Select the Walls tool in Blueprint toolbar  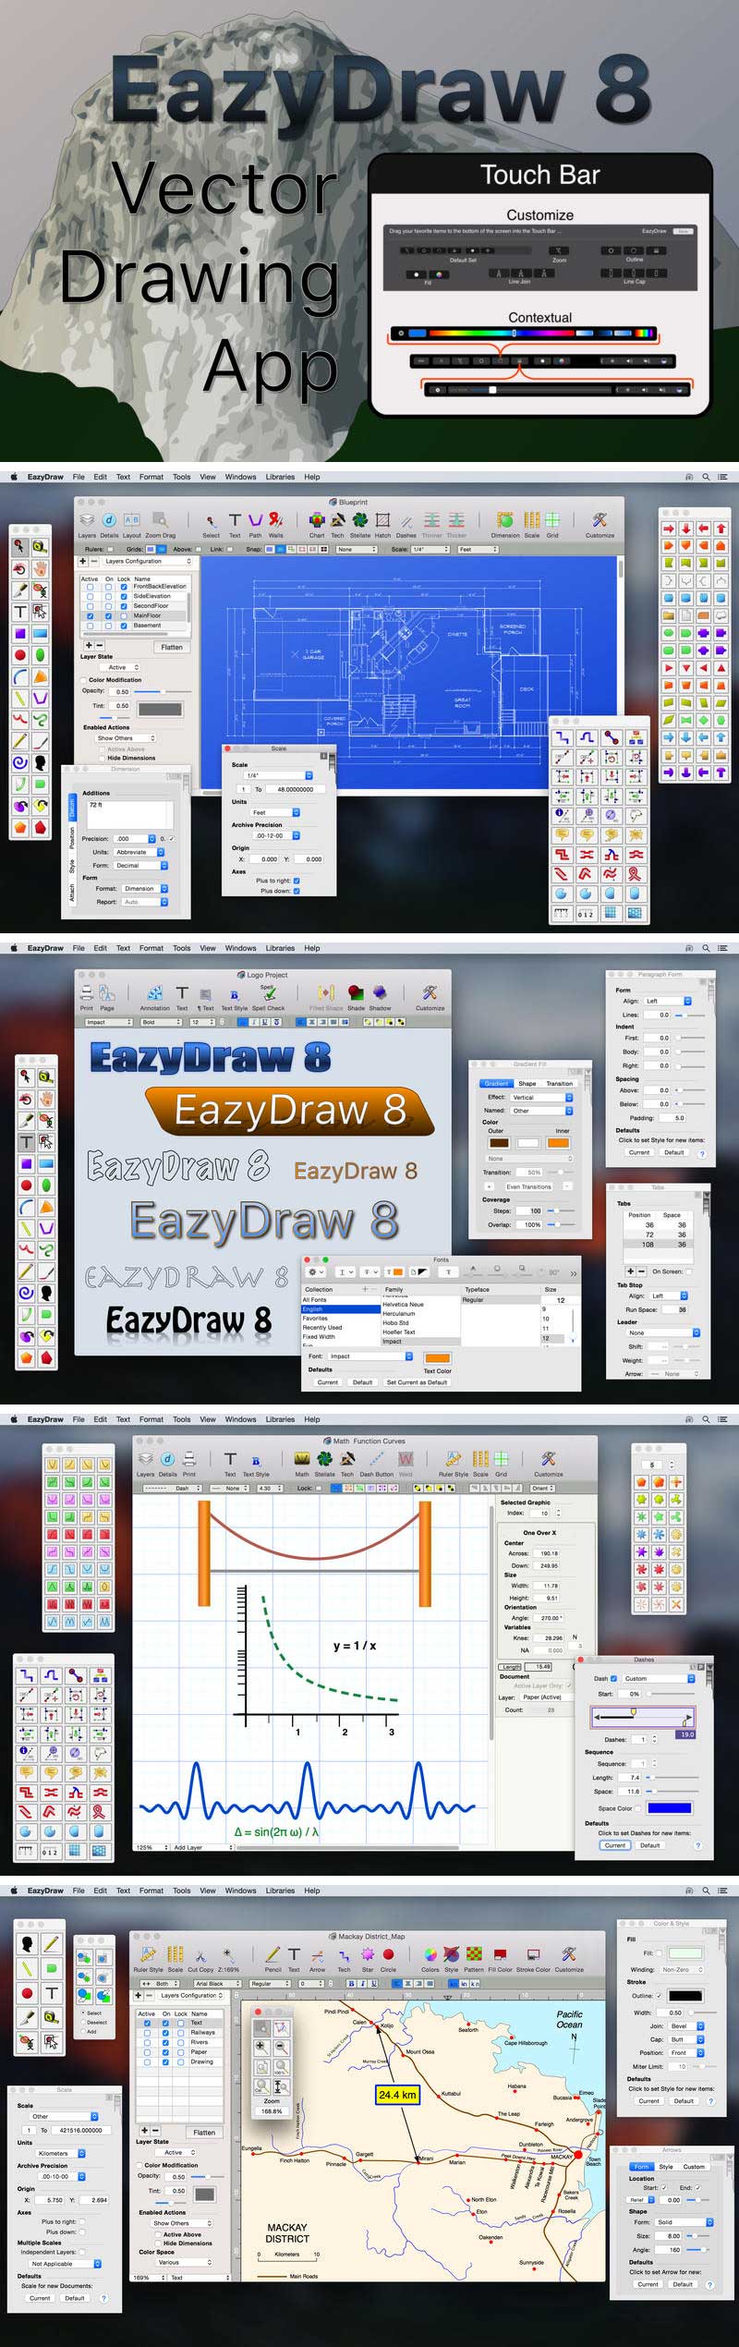275,521
